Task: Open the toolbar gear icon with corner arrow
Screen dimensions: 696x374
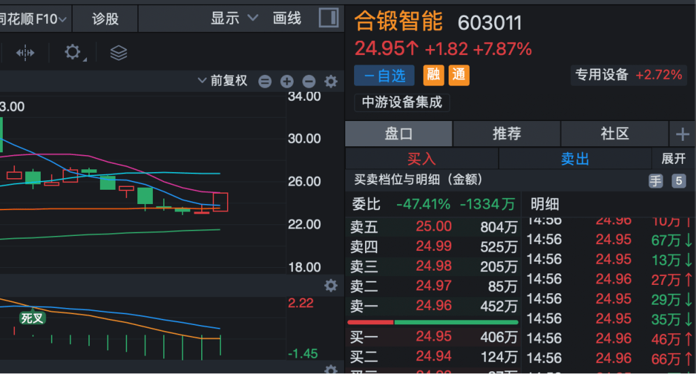Action: point(73,53)
